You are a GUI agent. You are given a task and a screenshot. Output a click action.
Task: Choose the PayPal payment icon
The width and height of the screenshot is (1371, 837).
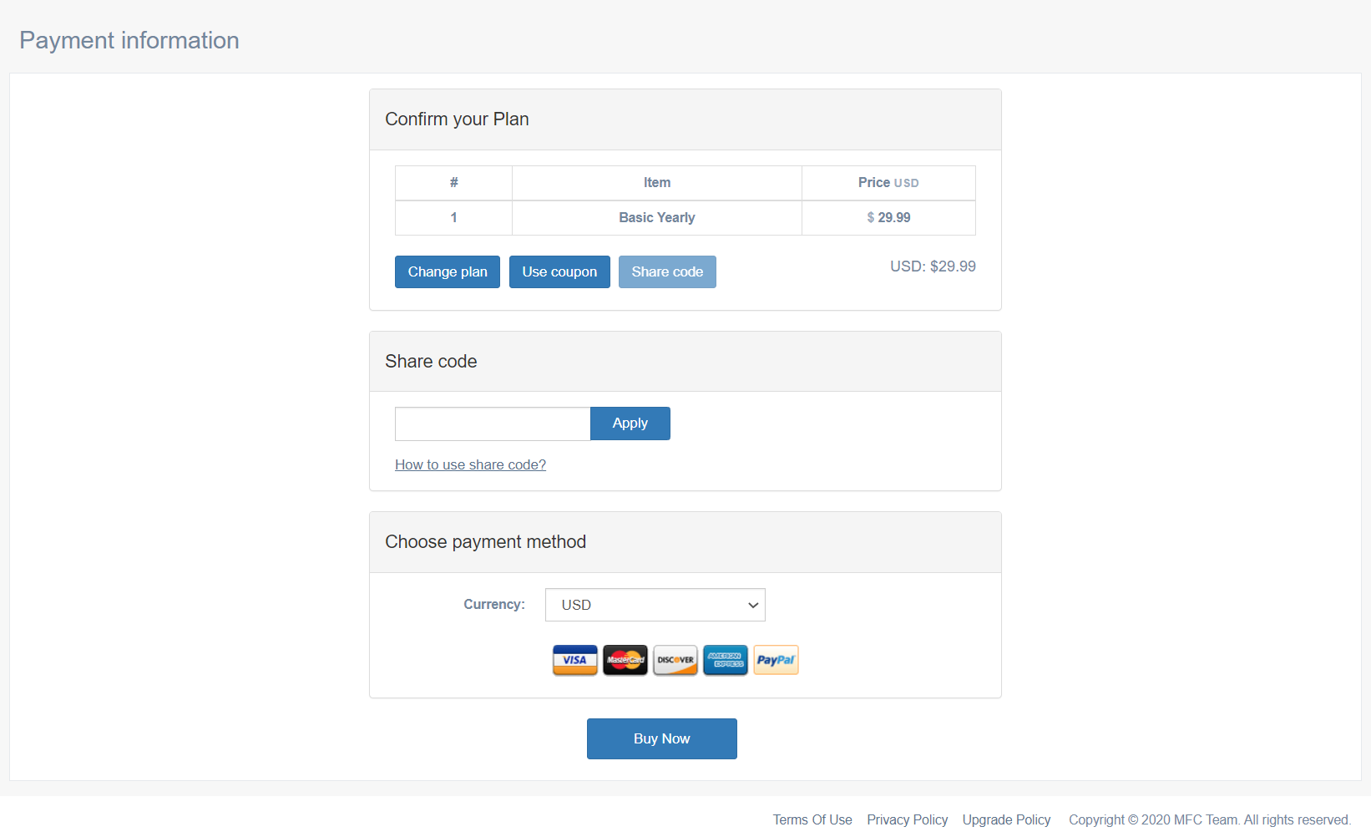click(x=776, y=660)
